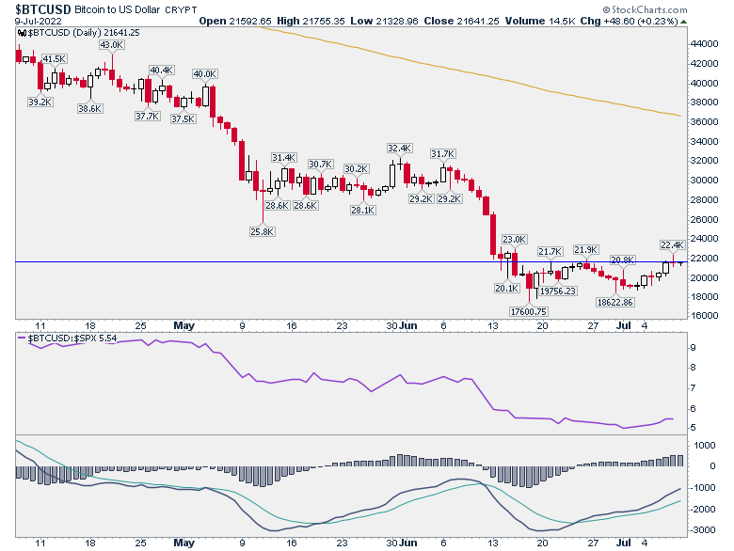Click the 'Bitcoin to US Dollar' title
Viewport: 734px width, 551px height.
point(117,9)
